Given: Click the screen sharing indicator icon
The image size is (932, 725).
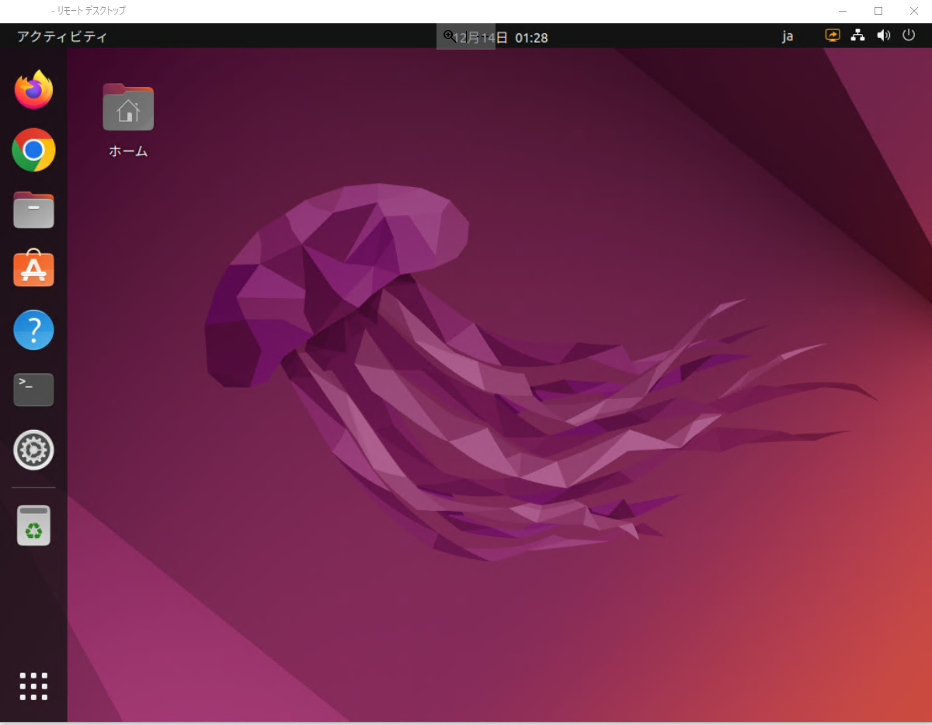Looking at the screenshot, I should click(833, 36).
